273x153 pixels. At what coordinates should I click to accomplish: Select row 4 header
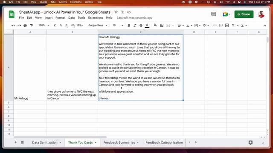9,67
